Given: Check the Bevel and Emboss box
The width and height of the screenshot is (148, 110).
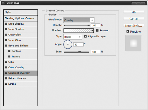Looking at the screenshot, I should pos(6,46).
